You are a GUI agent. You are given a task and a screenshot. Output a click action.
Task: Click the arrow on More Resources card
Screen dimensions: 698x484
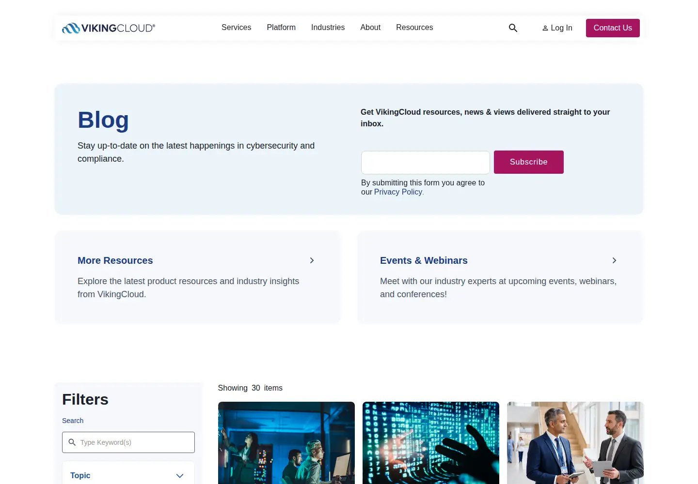[x=312, y=260]
